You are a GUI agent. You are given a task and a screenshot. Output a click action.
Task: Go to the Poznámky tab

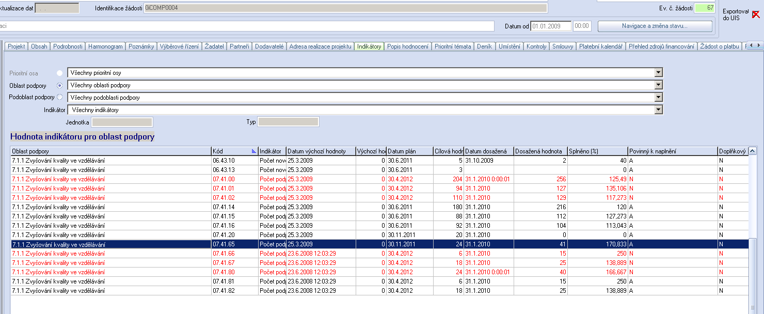click(x=141, y=46)
